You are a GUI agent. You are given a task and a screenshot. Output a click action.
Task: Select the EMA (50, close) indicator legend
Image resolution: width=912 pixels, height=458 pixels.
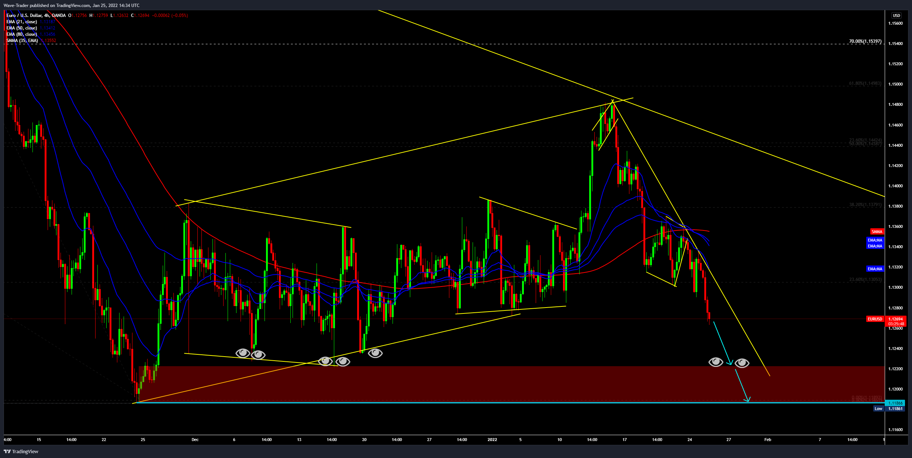22,28
